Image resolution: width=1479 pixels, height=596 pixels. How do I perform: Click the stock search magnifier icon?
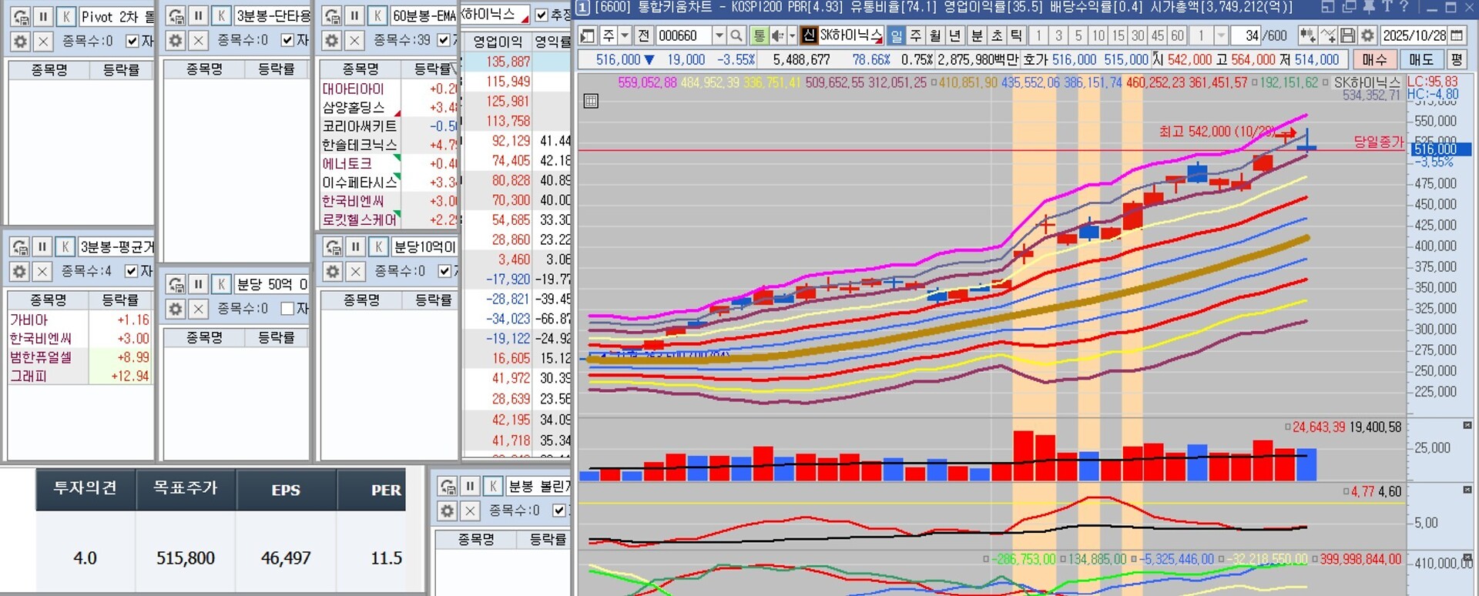coord(736,35)
